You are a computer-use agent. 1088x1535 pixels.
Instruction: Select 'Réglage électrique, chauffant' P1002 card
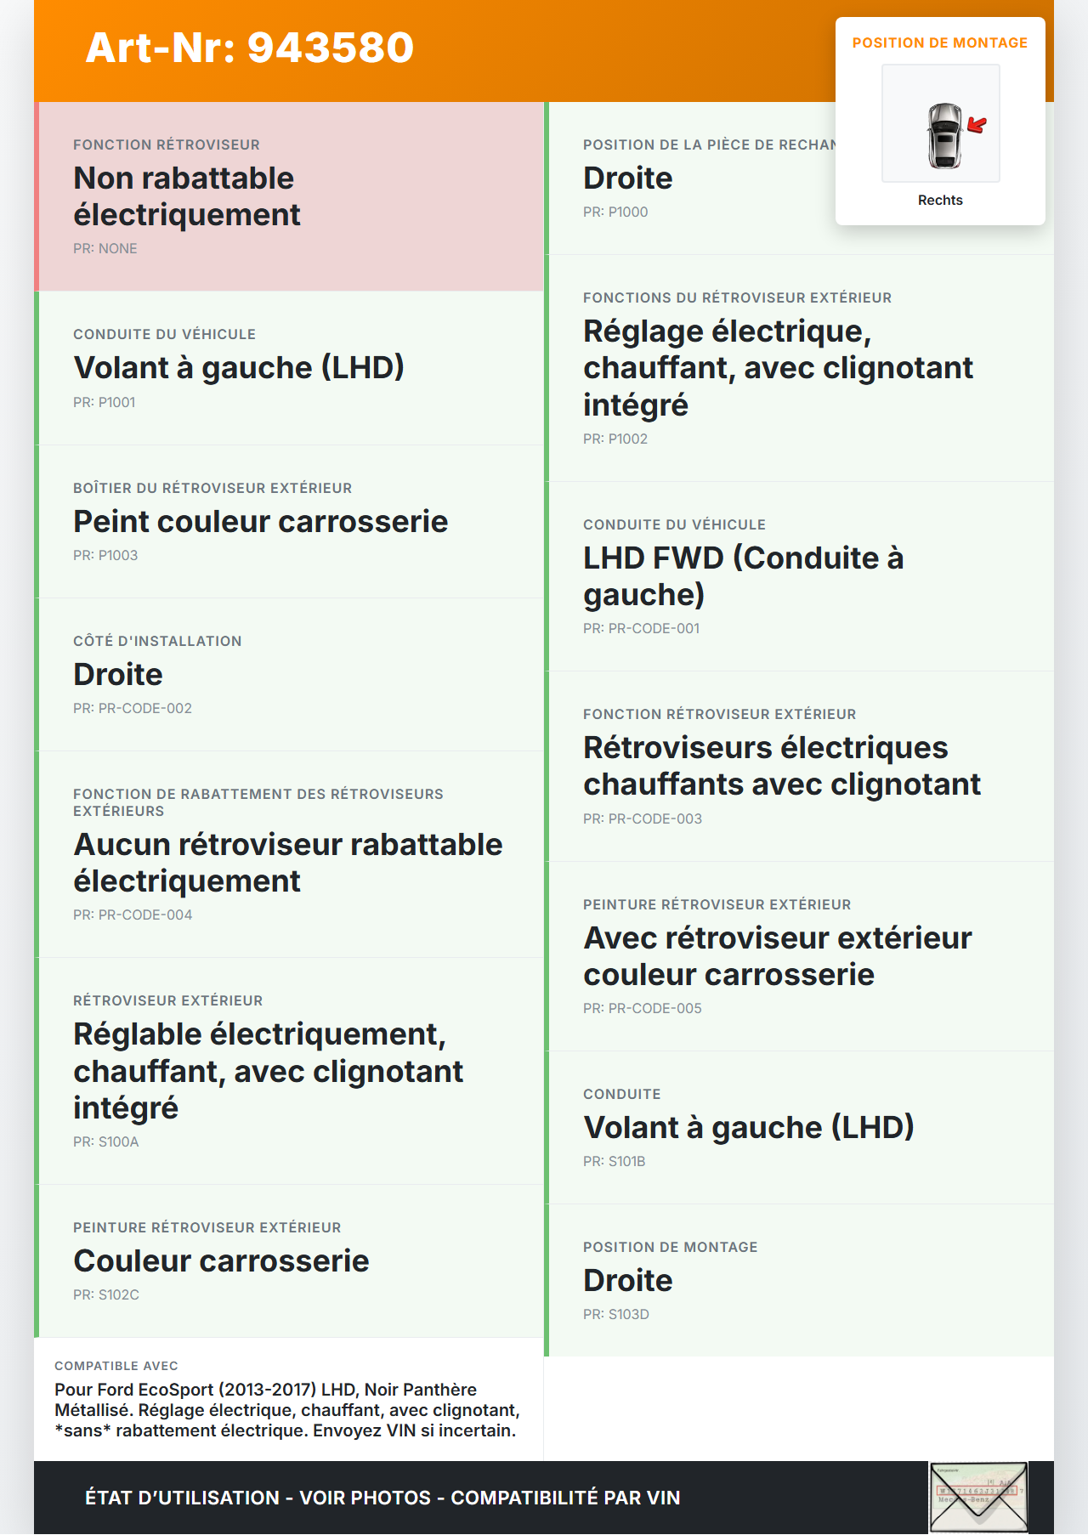click(x=799, y=368)
